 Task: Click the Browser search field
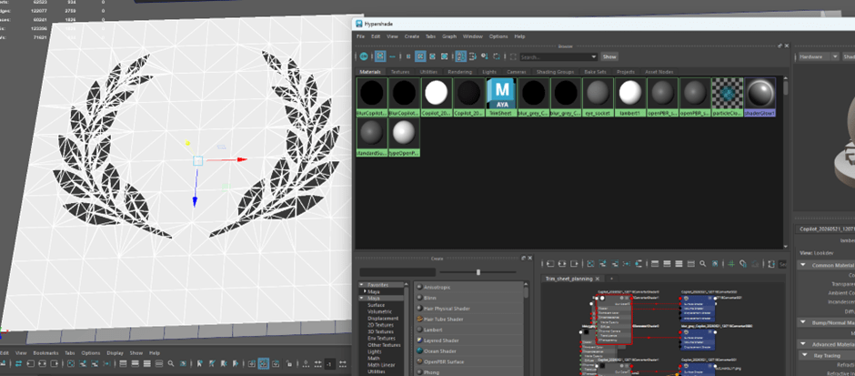coord(555,56)
